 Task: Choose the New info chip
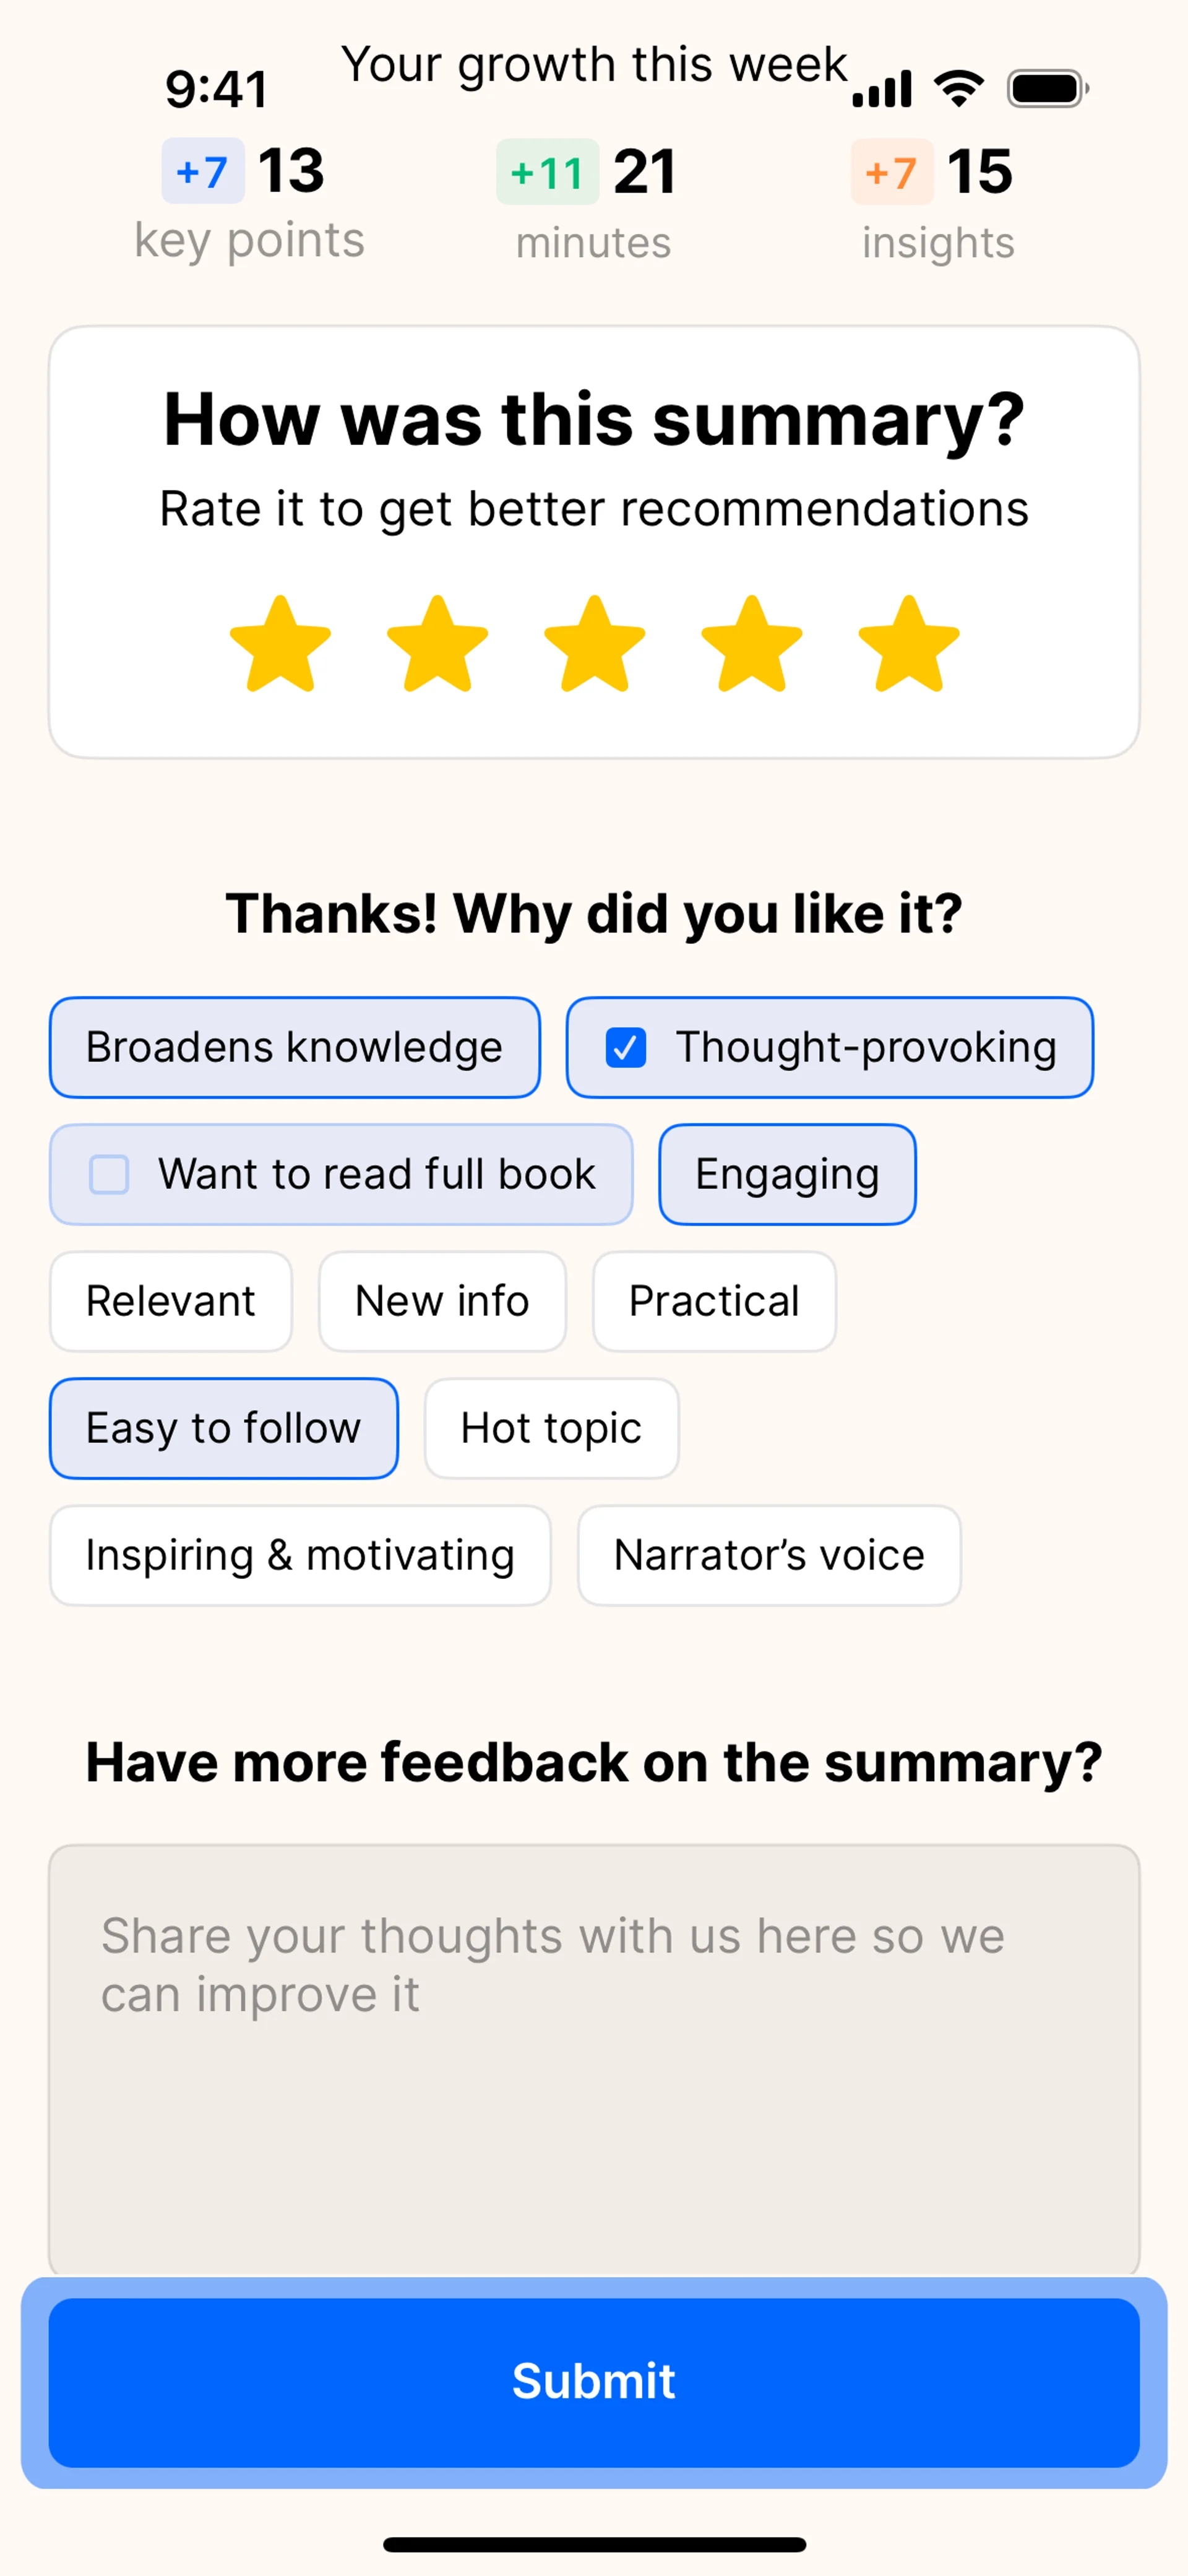click(442, 1301)
